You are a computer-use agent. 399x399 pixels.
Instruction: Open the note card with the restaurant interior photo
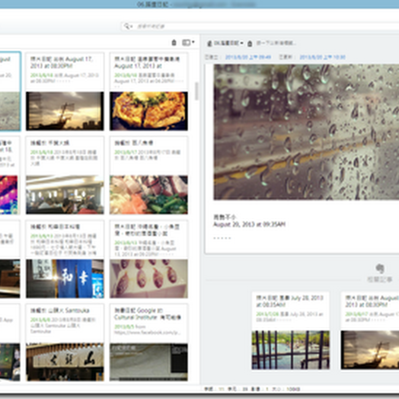pos(65,176)
